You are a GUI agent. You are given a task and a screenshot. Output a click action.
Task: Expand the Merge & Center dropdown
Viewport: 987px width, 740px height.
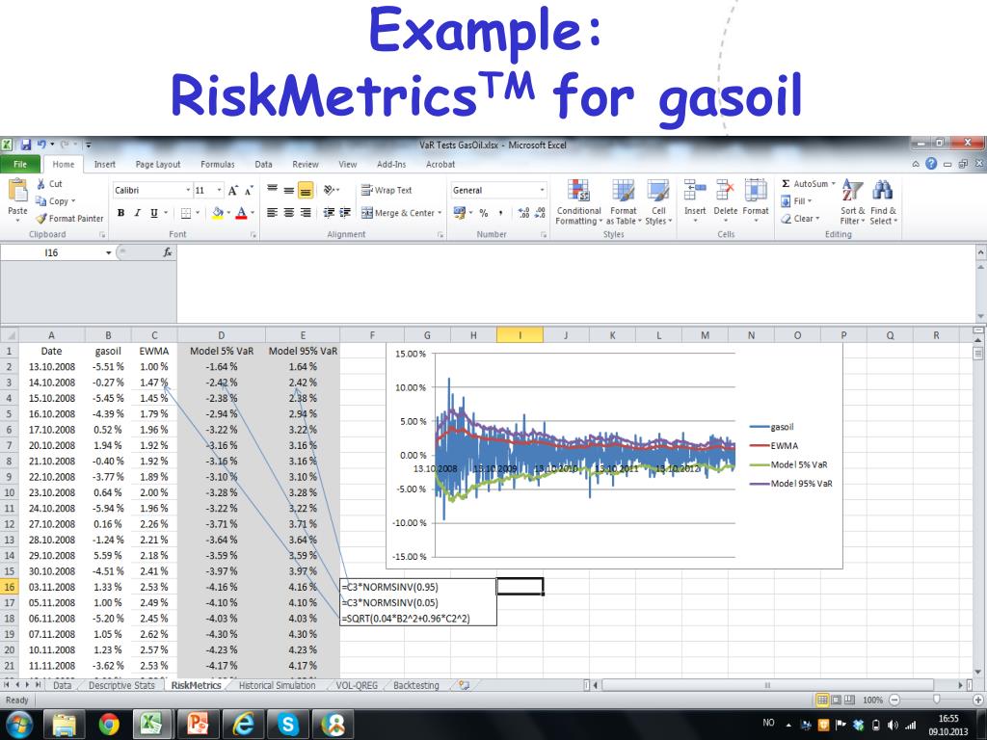(x=440, y=213)
